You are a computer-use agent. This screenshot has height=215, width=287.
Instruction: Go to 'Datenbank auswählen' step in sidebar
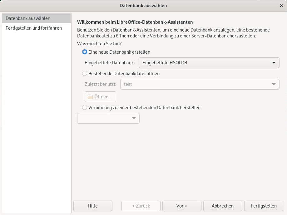[28, 18]
